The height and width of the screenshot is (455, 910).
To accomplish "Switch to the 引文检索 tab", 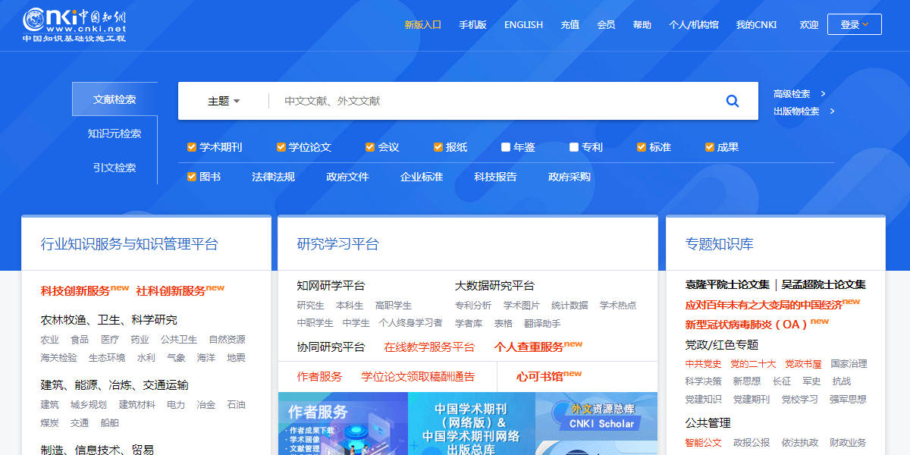I will pos(115,168).
